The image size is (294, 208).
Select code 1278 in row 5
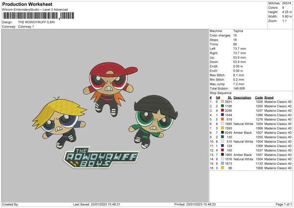(259, 119)
